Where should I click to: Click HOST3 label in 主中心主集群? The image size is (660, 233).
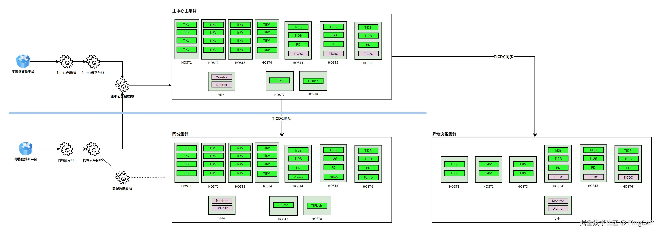[240, 63]
